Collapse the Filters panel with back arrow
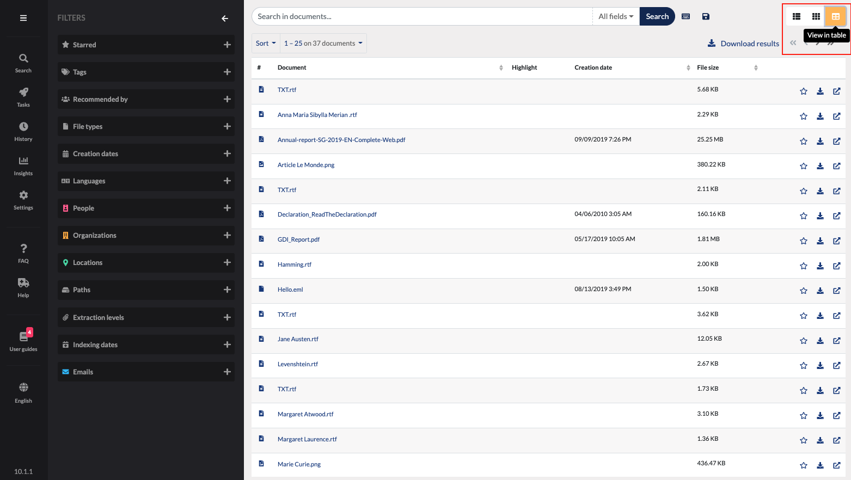Viewport: 851px width, 480px height. 225,19
